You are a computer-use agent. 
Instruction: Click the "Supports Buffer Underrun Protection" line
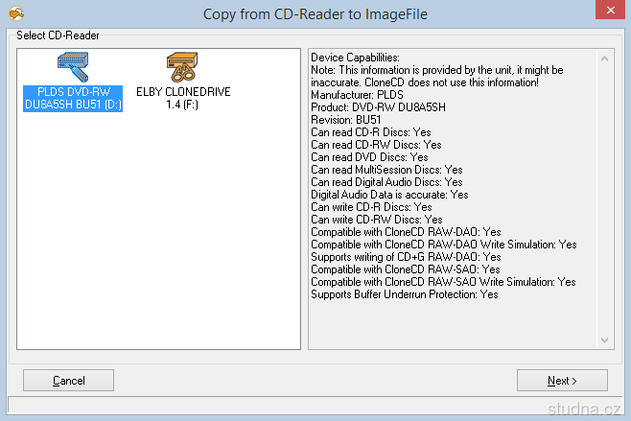404,294
